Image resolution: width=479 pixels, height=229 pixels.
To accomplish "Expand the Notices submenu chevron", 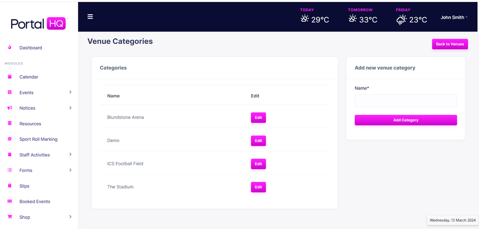I will (70, 108).
